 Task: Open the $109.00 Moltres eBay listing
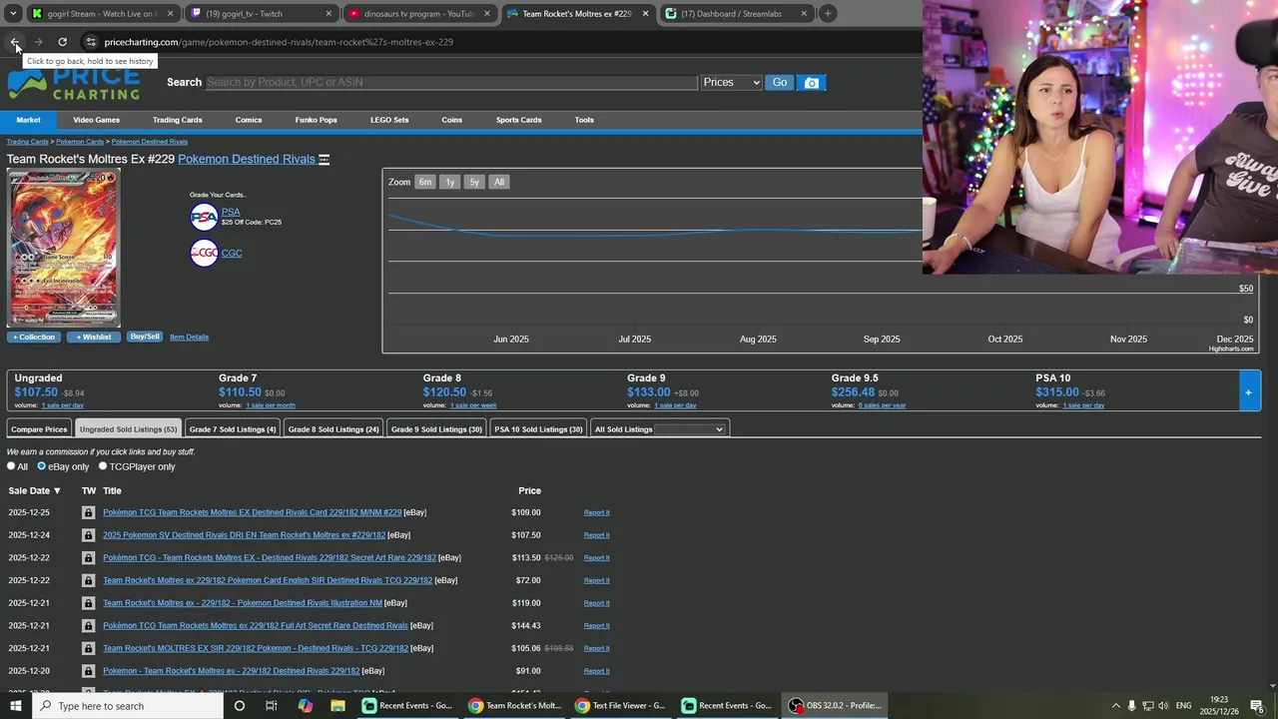[x=252, y=512]
